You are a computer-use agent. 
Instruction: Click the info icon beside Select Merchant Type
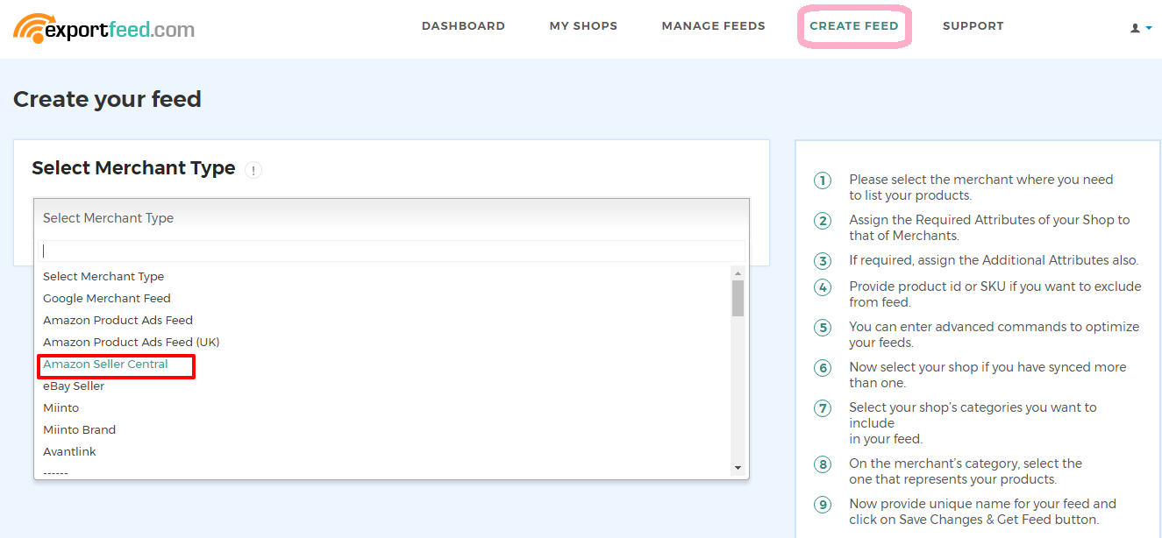pos(253,170)
